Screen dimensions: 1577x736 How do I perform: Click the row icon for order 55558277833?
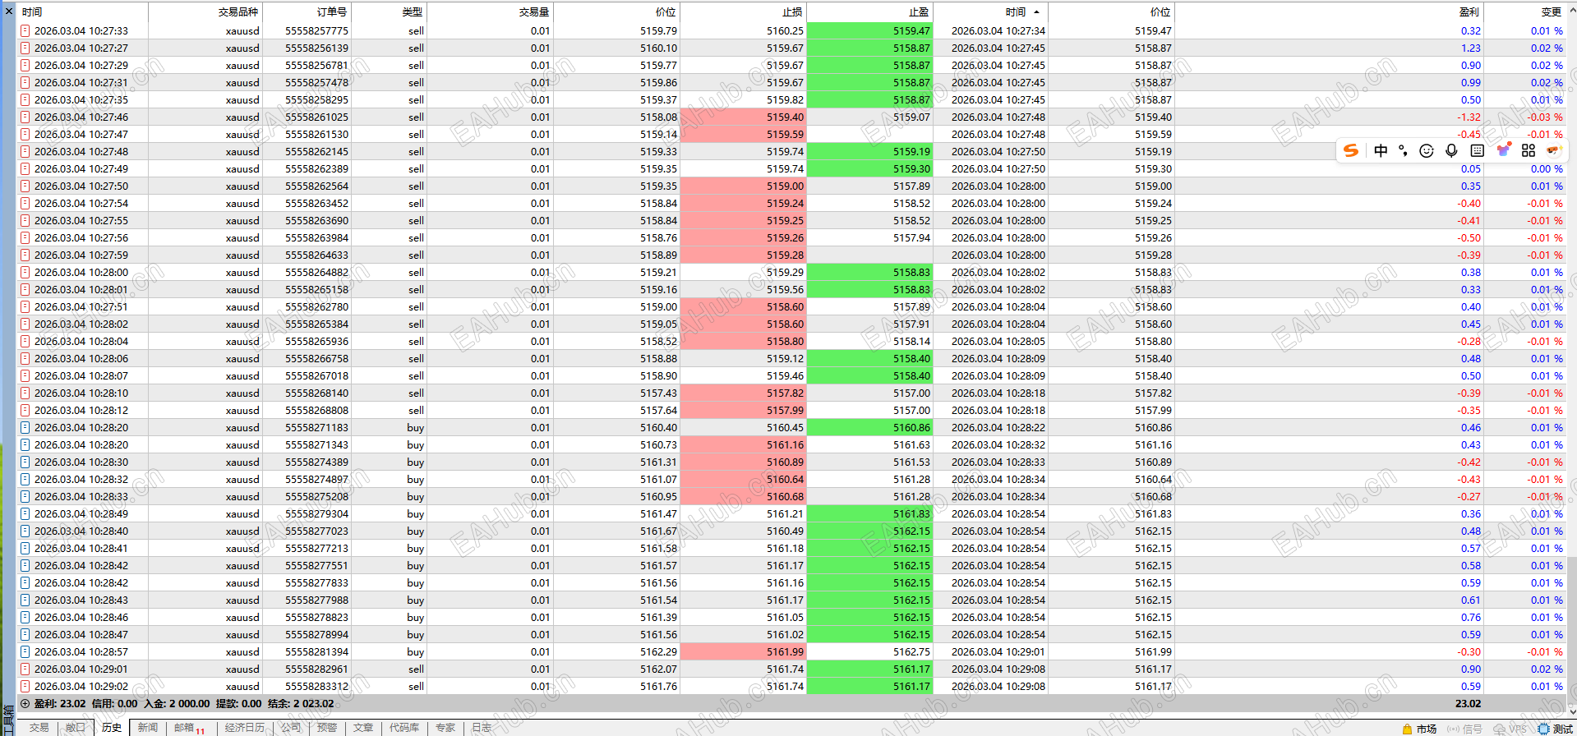(25, 583)
